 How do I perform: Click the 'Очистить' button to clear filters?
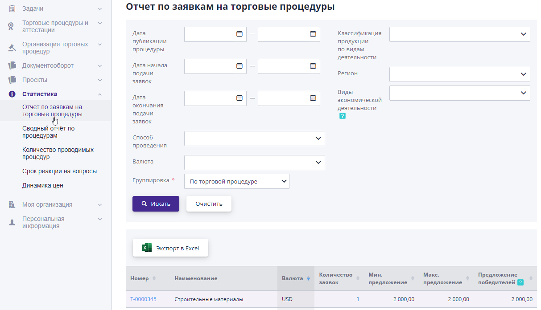click(x=209, y=203)
